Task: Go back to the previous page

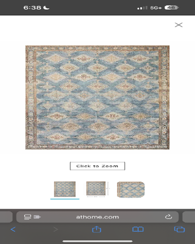Action: (13, 229)
